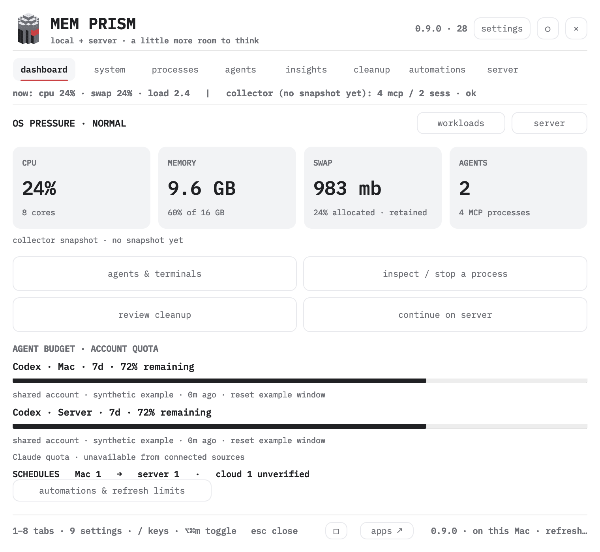Click 'server 1' schedule entry

click(158, 474)
